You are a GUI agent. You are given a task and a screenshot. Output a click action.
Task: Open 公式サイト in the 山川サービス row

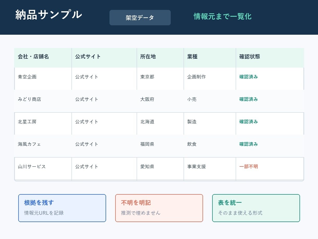tap(87, 167)
